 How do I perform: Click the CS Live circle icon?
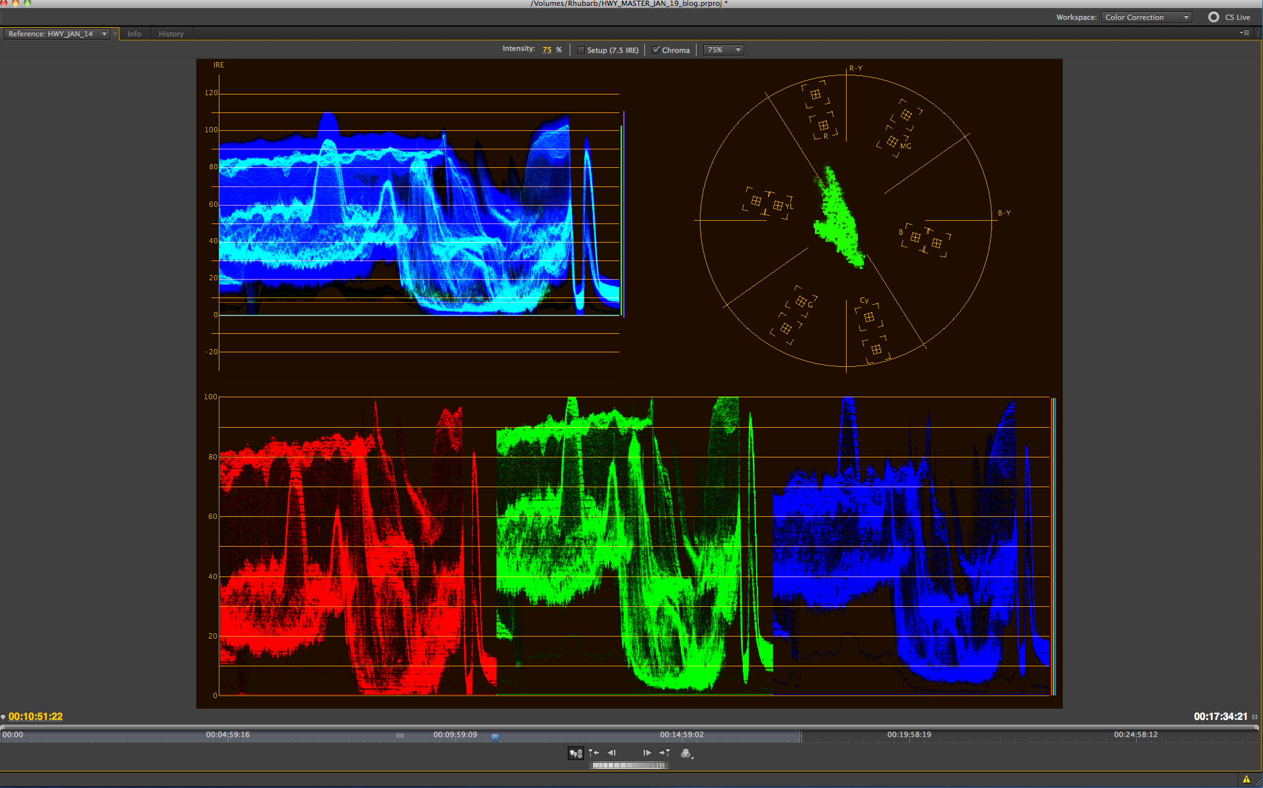pyautogui.click(x=1213, y=17)
